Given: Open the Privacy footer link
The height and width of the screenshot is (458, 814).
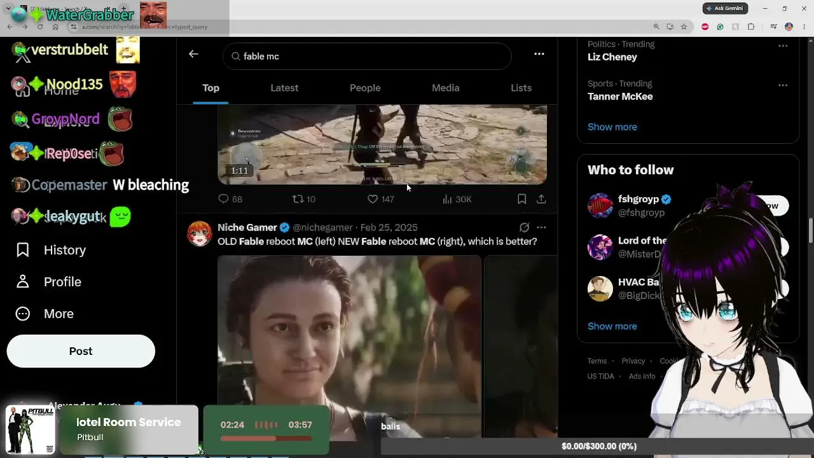Looking at the screenshot, I should (633, 361).
